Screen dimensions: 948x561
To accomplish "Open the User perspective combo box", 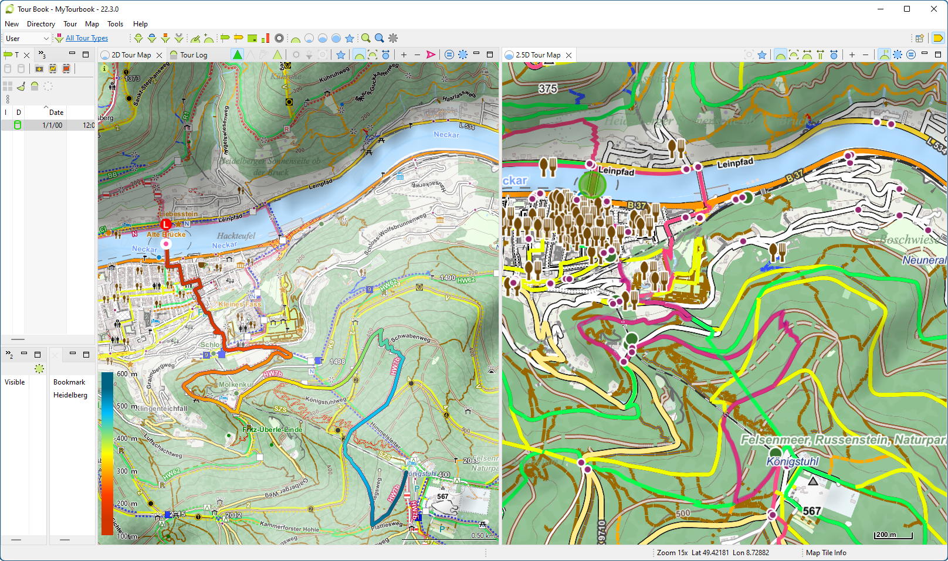I will [26, 38].
